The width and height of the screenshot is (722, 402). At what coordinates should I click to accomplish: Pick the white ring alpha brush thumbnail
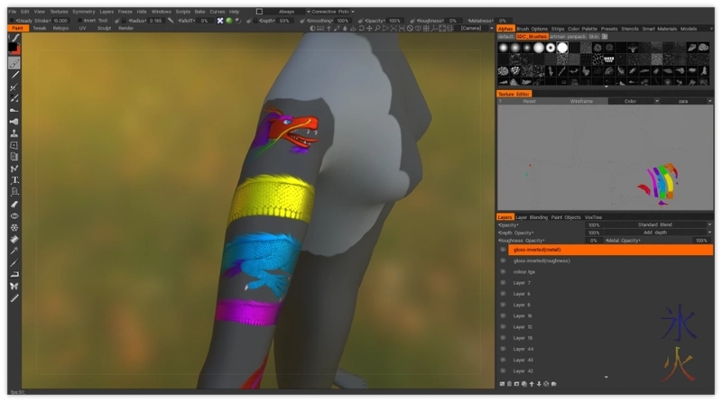point(550,48)
